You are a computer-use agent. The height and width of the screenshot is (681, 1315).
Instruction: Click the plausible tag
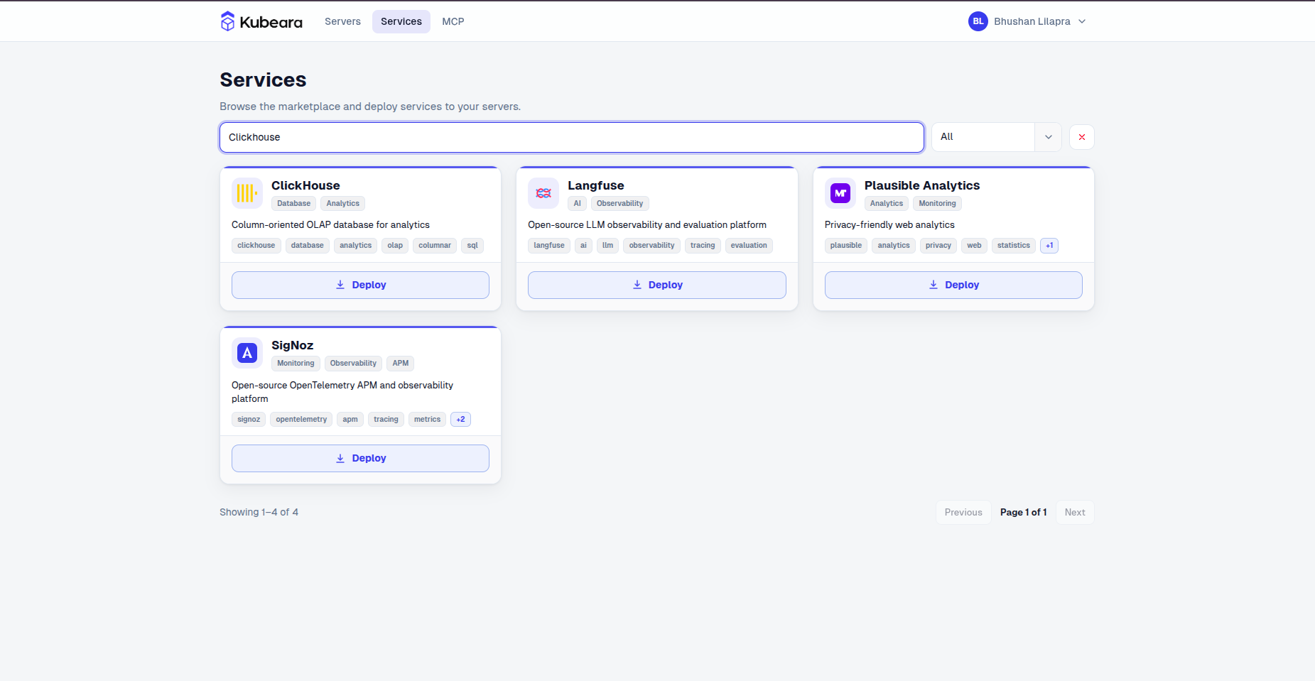(846, 246)
